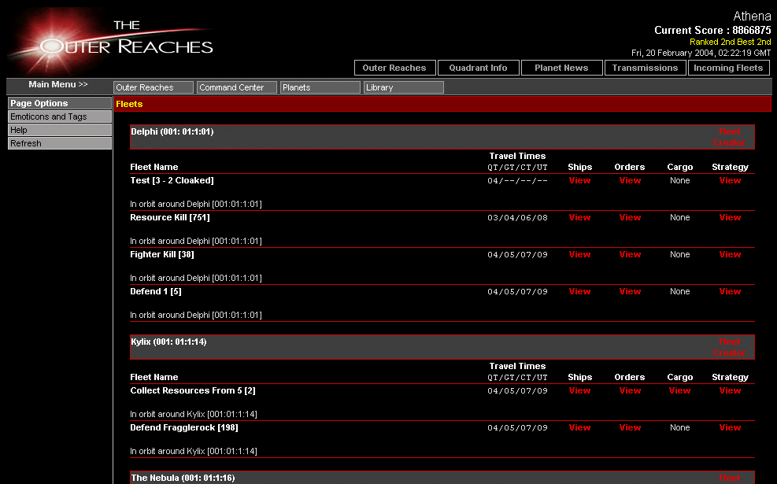Image resolution: width=777 pixels, height=484 pixels.
Task: Open Fleet Creator for Kylix
Action: pyautogui.click(x=729, y=347)
